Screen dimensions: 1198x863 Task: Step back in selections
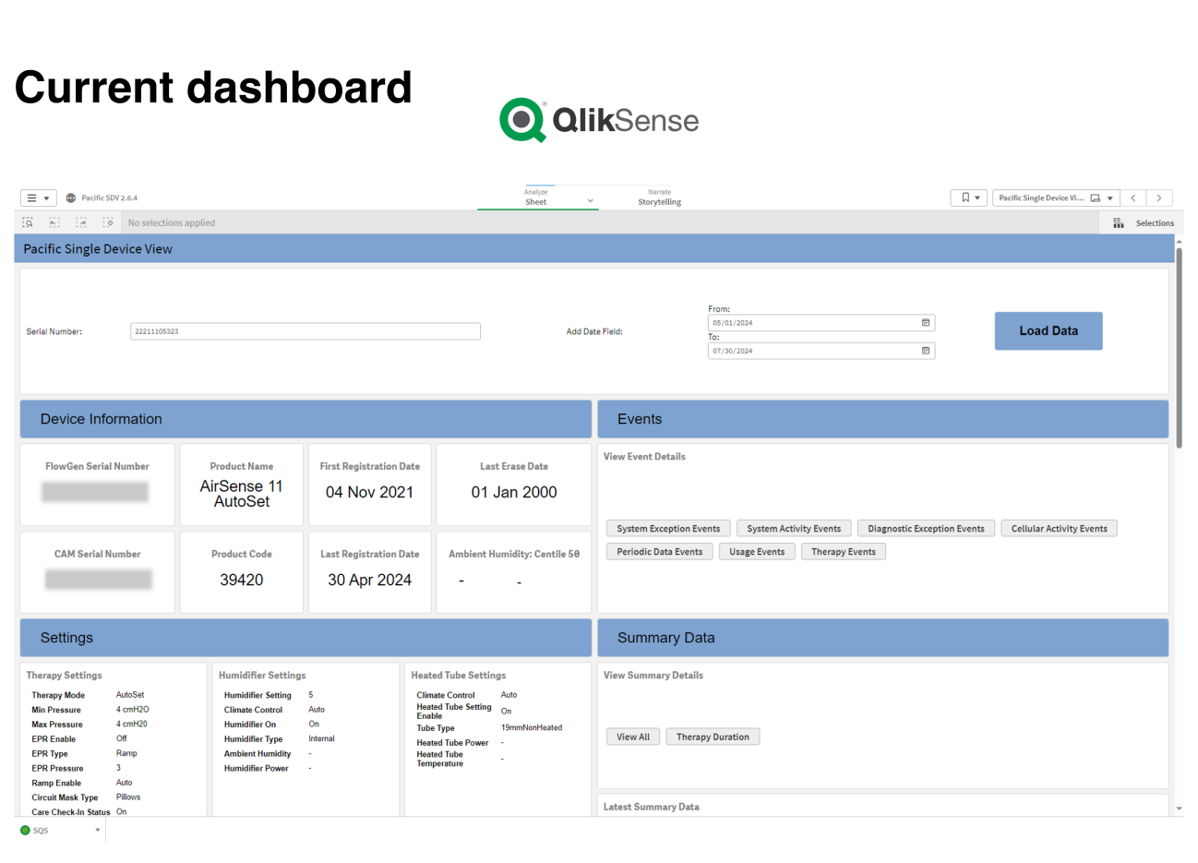54,222
